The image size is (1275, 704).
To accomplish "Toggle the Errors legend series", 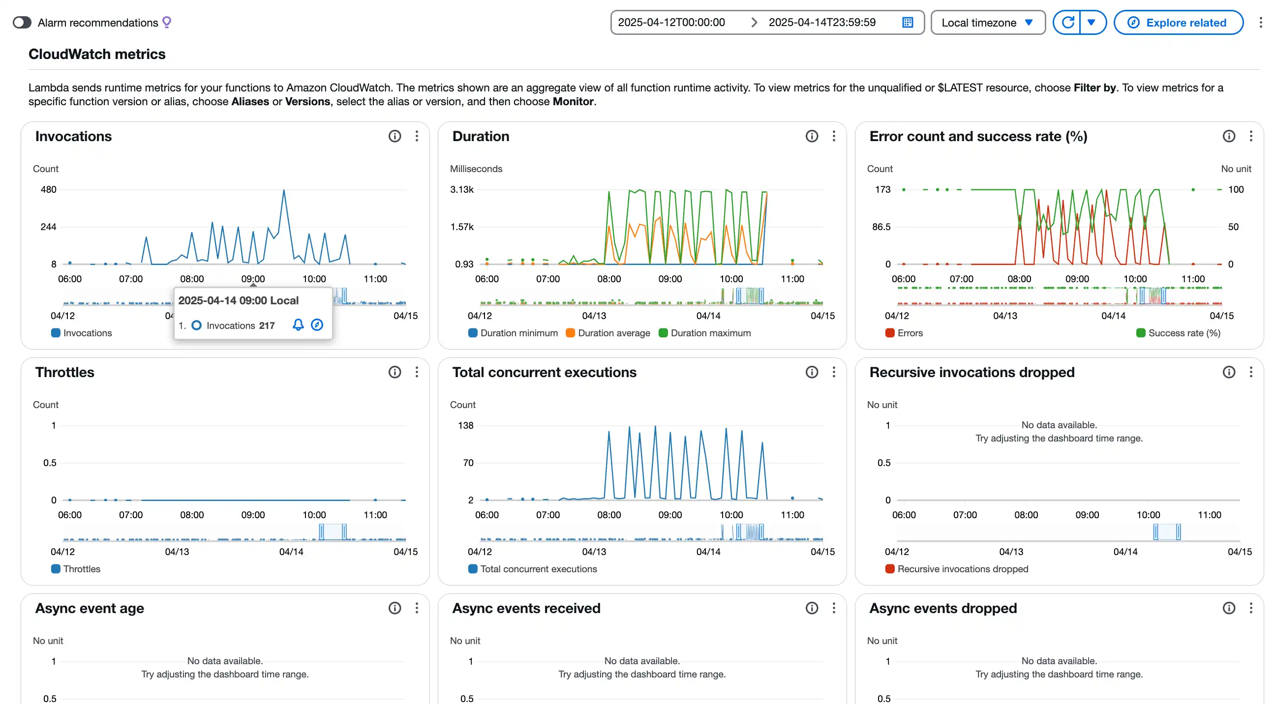I will click(904, 333).
